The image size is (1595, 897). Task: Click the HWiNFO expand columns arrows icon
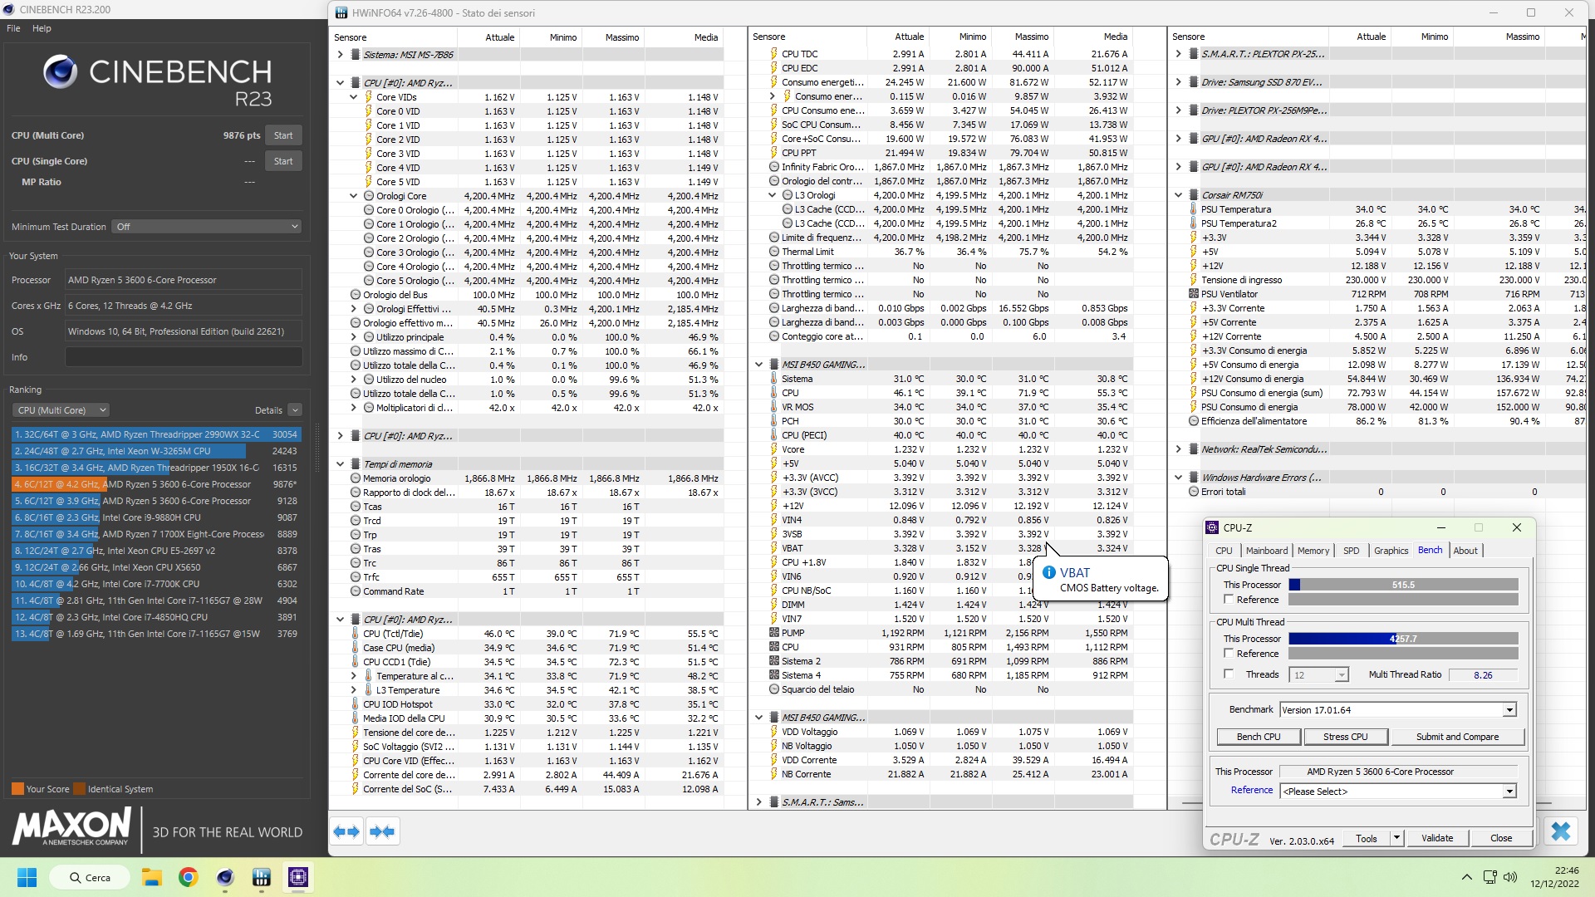tap(346, 831)
